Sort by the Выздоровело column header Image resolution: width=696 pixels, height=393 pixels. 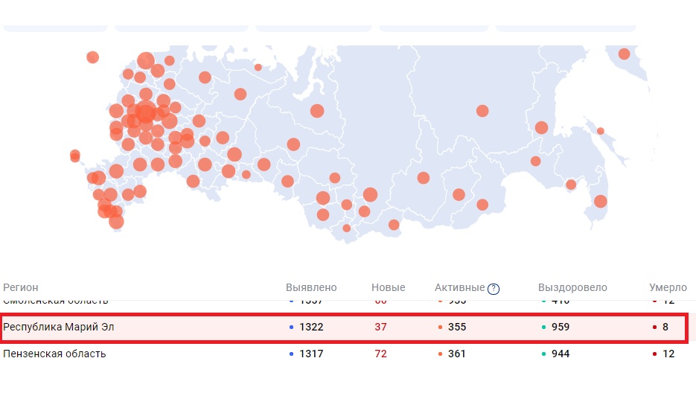(572, 287)
